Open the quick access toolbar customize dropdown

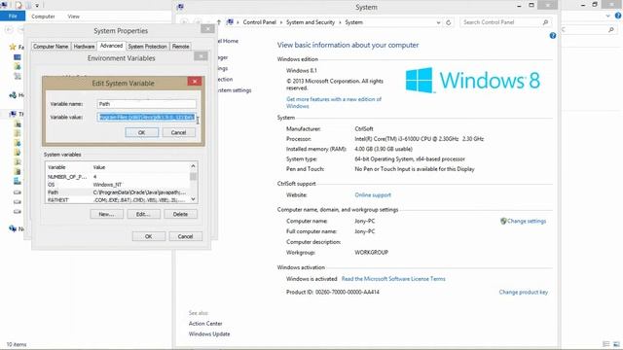37,6
